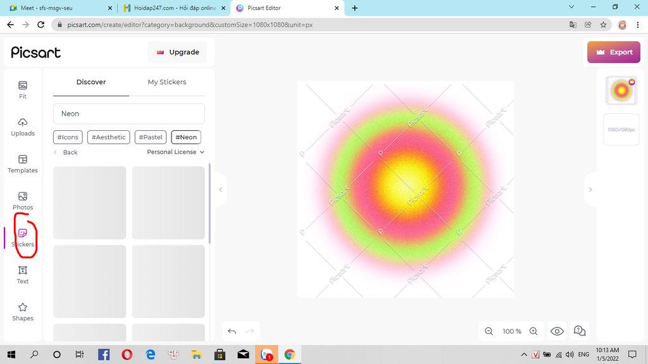
Task: Open File Explorer from taskbar
Action: pyautogui.click(x=196, y=355)
